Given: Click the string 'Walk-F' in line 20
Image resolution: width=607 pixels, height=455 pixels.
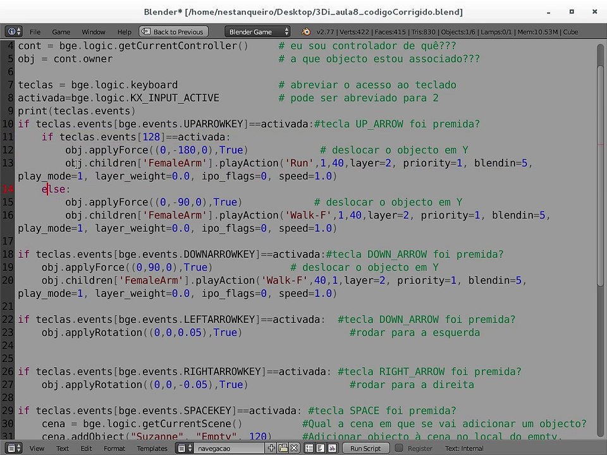Looking at the screenshot, I should (x=285, y=280).
